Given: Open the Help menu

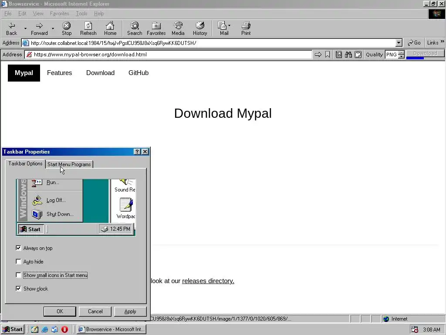Looking at the screenshot, I should [99, 14].
